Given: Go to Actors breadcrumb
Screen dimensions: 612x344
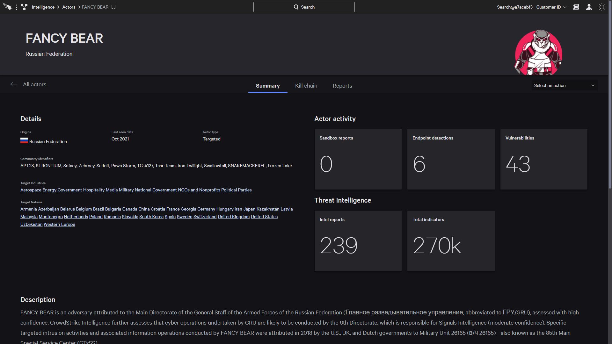Looking at the screenshot, I should 69,7.
